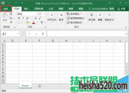Open the 字体 font dialog launcher
This screenshot has width=129, height=93.
point(45,27)
